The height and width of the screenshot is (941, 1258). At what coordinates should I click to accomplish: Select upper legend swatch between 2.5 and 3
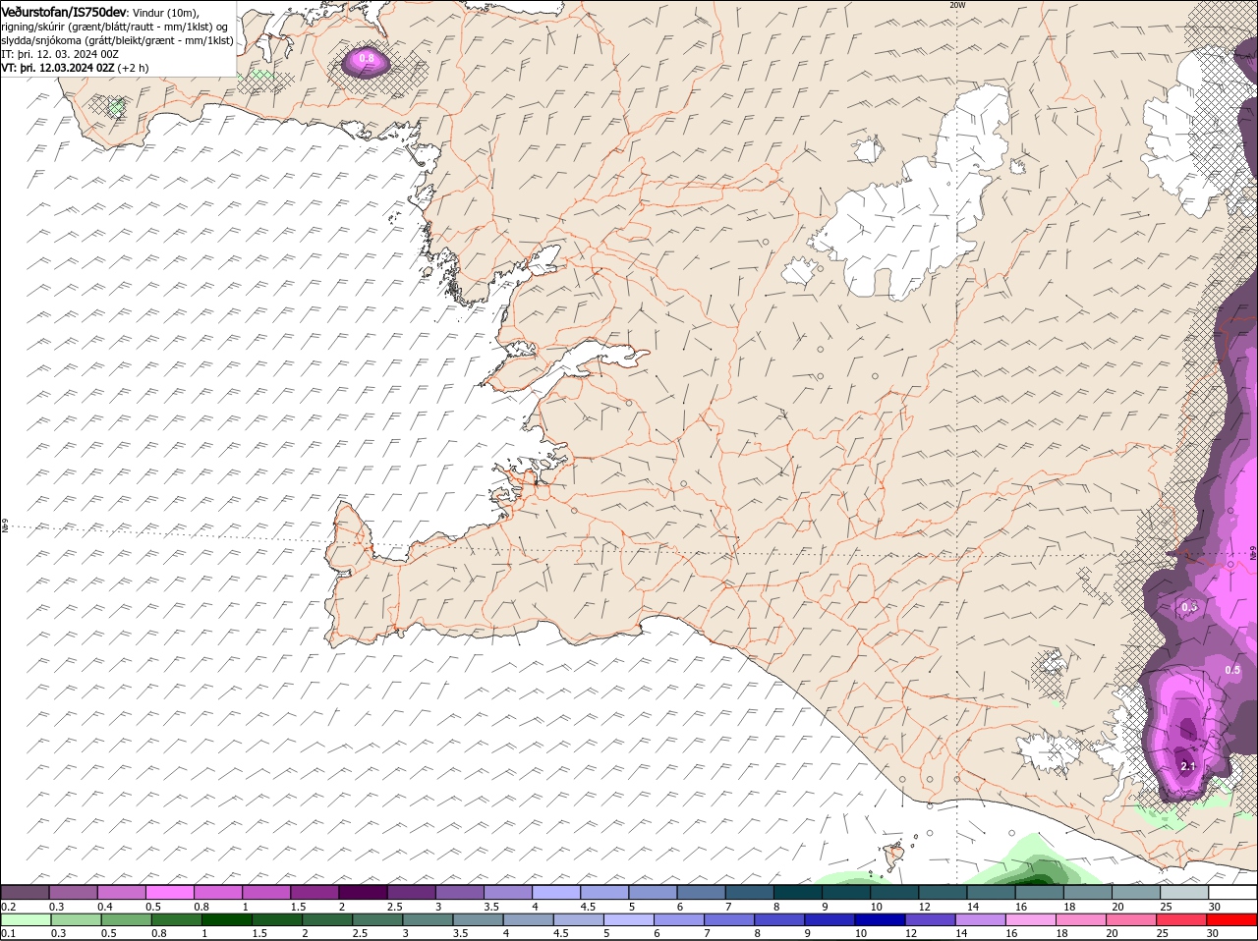pos(411,892)
